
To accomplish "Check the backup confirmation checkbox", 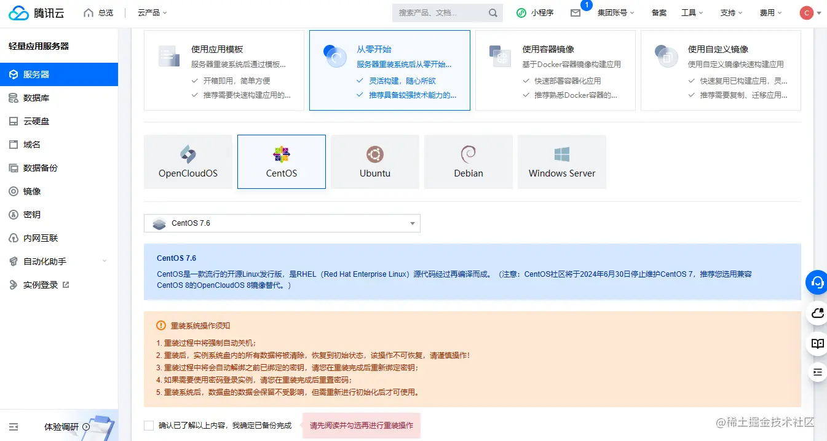I will (149, 426).
